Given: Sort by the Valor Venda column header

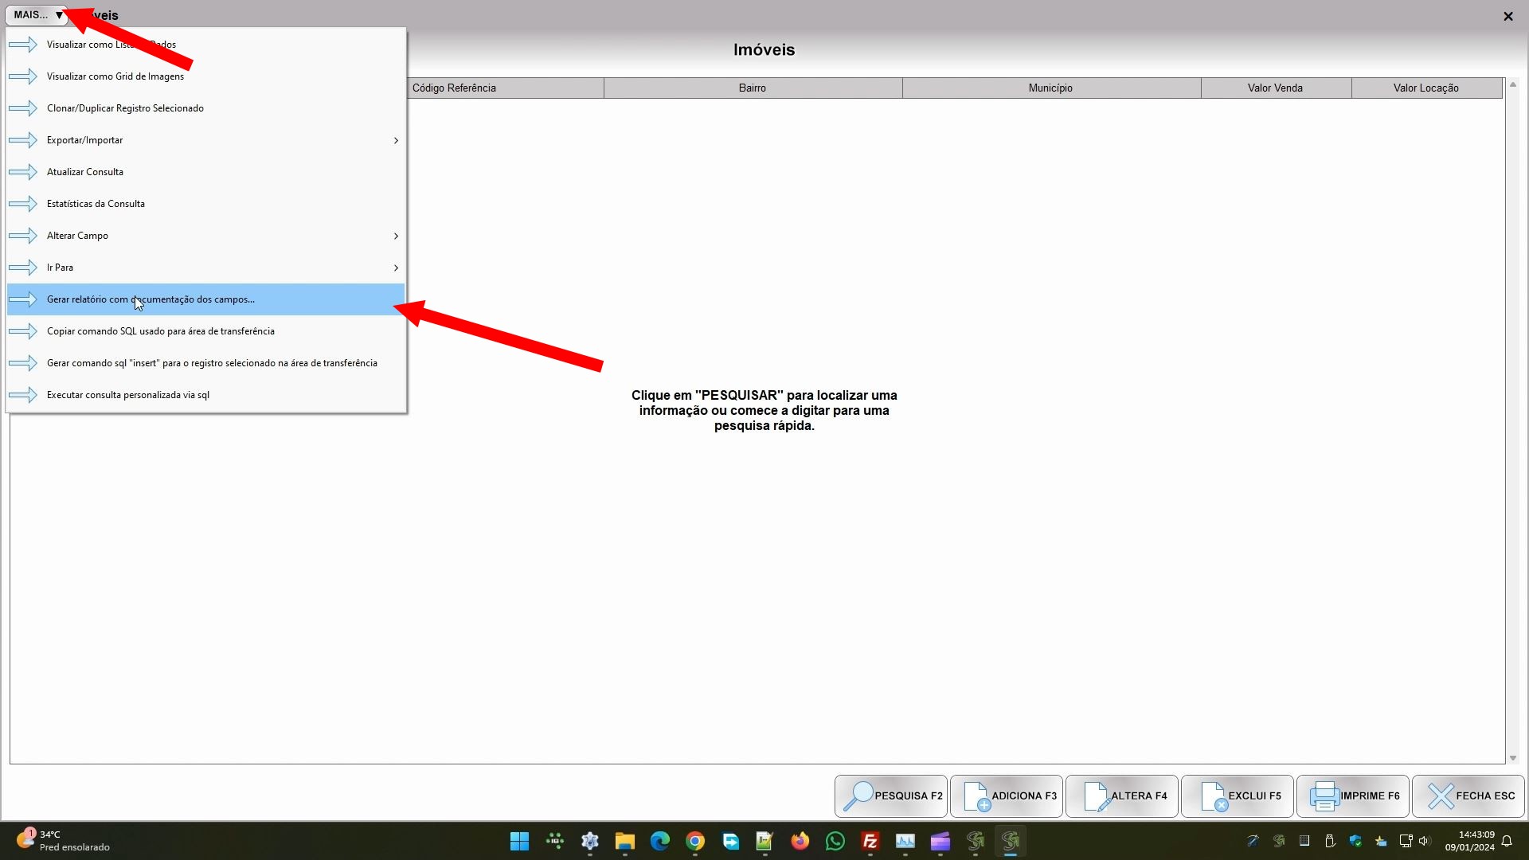Looking at the screenshot, I should 1275,88.
